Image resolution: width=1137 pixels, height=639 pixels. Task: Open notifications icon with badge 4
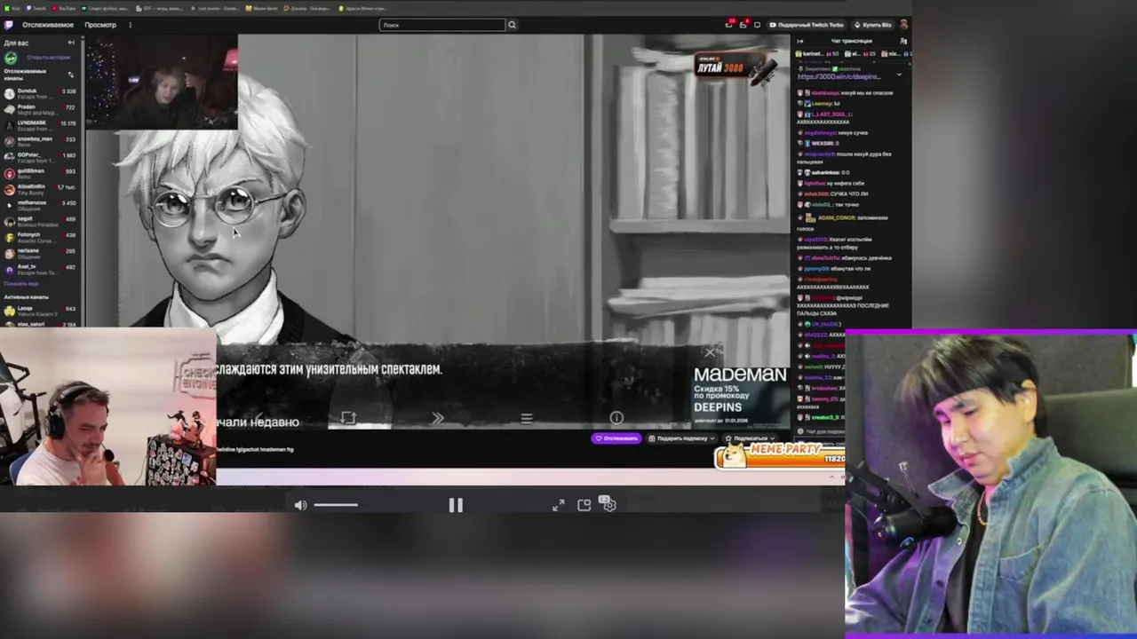[743, 24]
